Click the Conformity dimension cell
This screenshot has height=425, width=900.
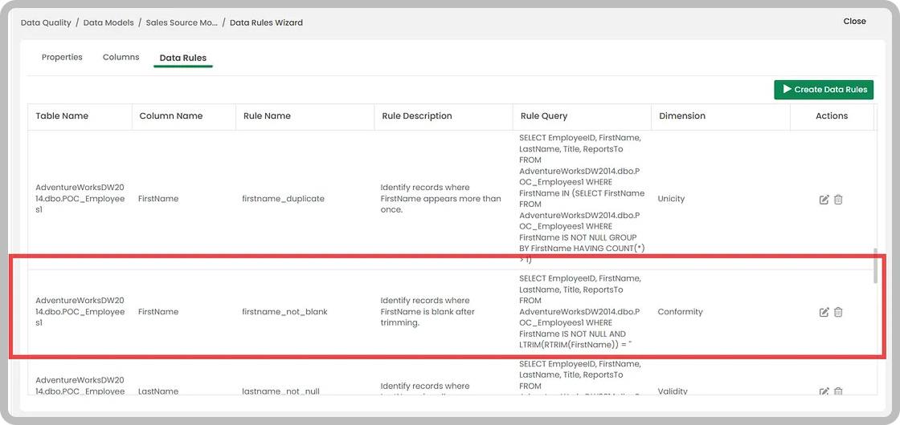pos(680,312)
